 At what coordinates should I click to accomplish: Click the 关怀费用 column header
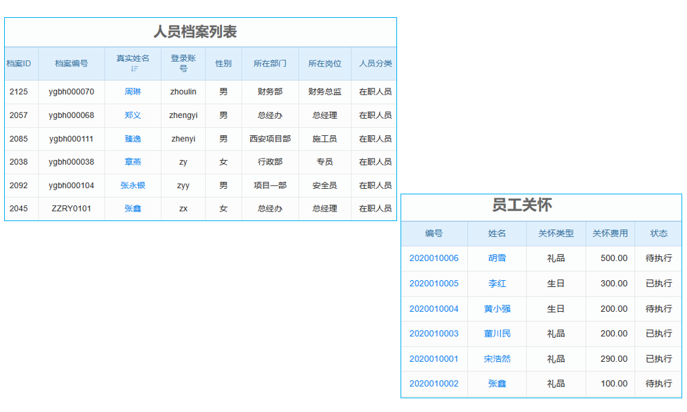coord(610,233)
